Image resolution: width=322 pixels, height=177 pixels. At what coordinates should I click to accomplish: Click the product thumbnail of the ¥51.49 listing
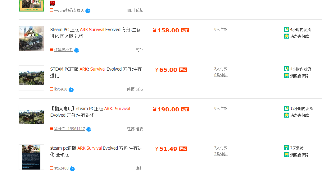[31, 157]
